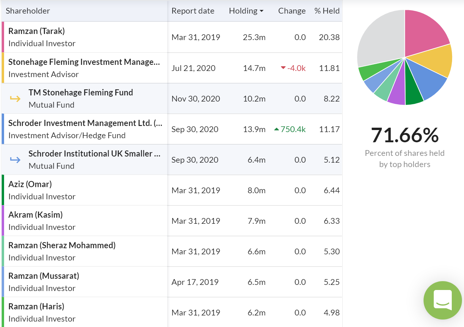Click the blue sub-fund arrow beside Schroder Institutional UK Smaller
The height and width of the screenshot is (327, 464).
[15, 160]
